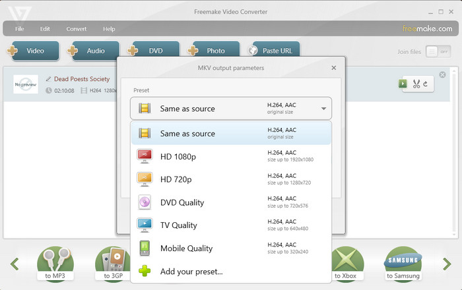This screenshot has width=462, height=290.
Task: Open the Convert menu
Action: 77,29
